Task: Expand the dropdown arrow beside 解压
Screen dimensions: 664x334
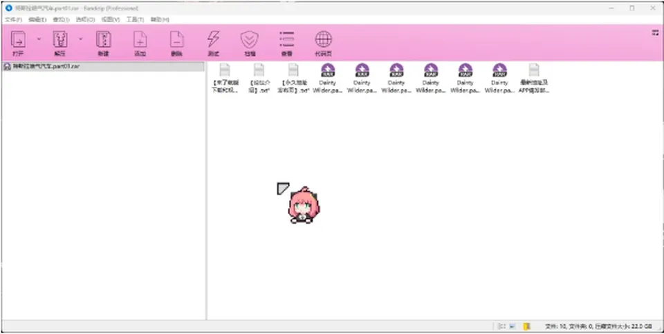Action: tap(80, 39)
